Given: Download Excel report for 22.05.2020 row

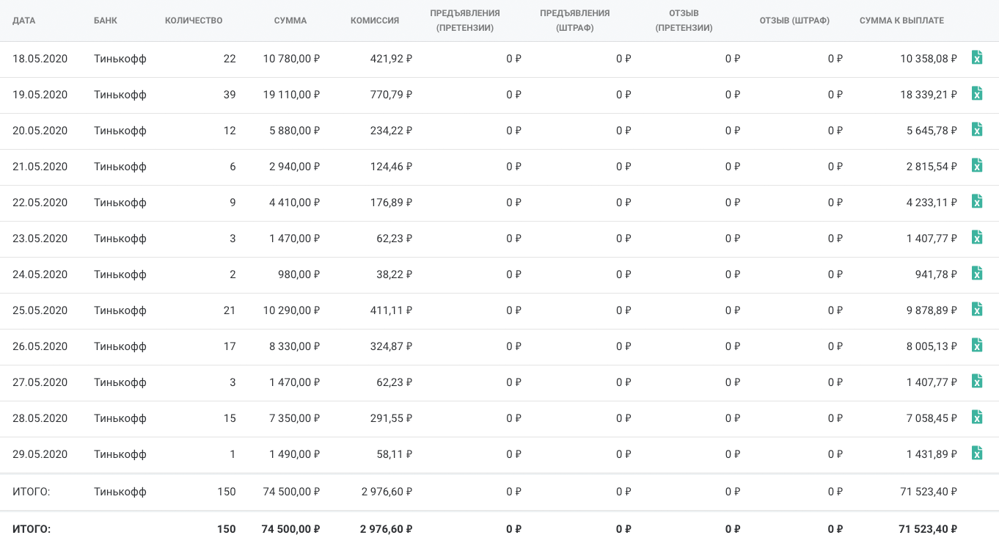Looking at the screenshot, I should (977, 201).
